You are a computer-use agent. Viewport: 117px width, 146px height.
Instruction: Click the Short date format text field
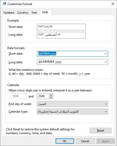[71, 54]
